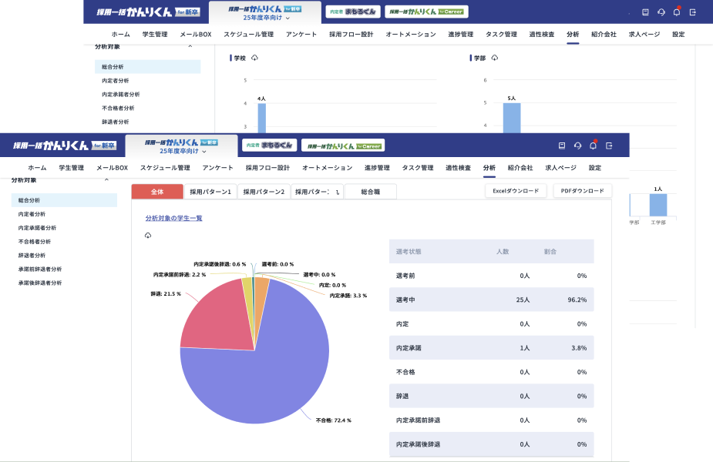This screenshot has height=462, width=713.
Task: Click the 工学部 1人 bar
Action: [x=658, y=205]
